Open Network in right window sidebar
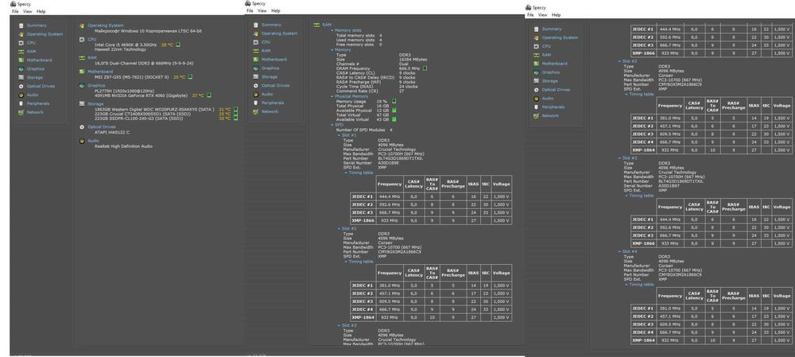Image resolution: width=795 pixels, height=357 pixels. [550, 115]
